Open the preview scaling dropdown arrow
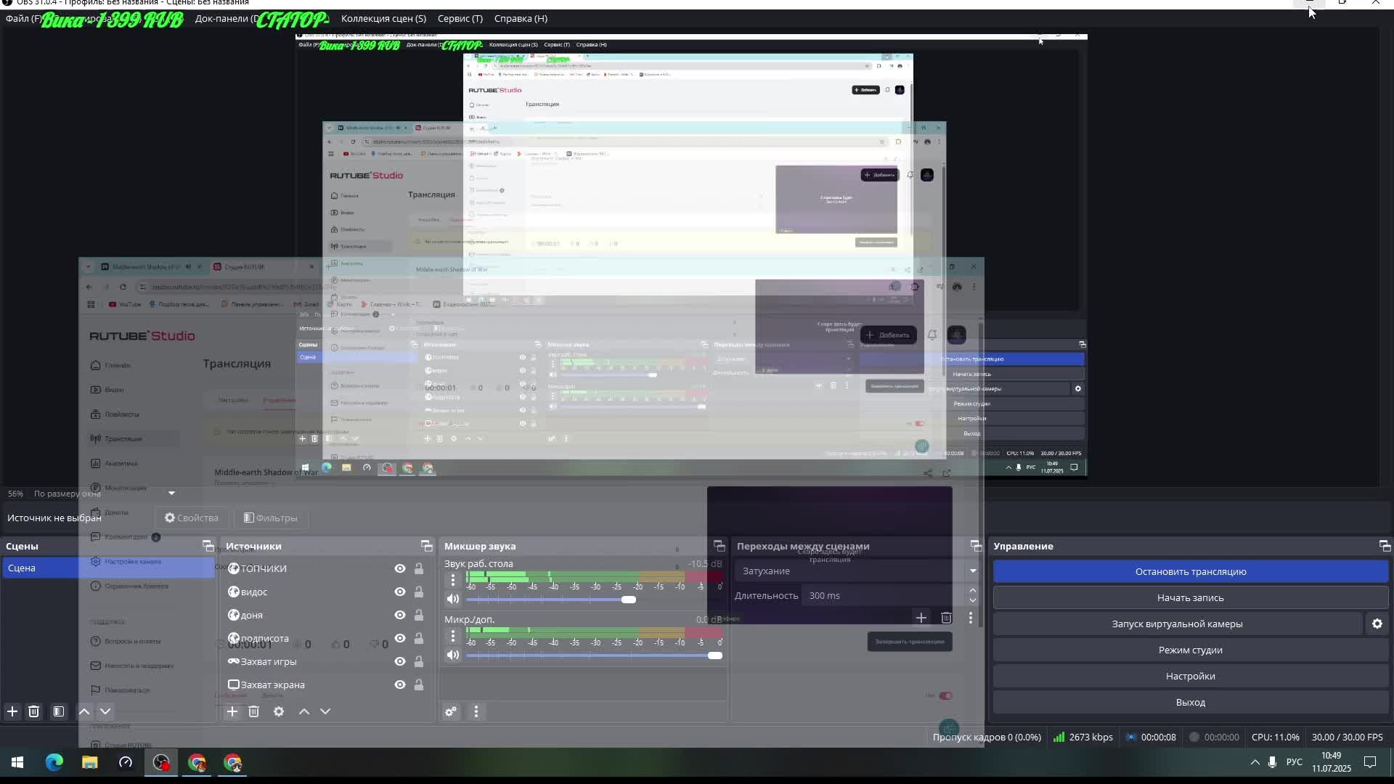Viewport: 1394px width, 784px height. [x=171, y=494]
